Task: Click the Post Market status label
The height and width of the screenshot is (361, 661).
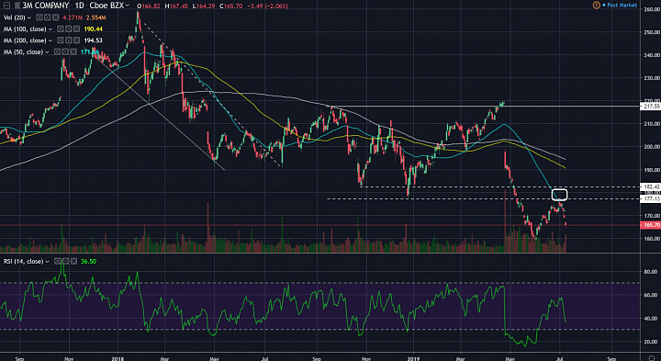Action: pos(622,6)
